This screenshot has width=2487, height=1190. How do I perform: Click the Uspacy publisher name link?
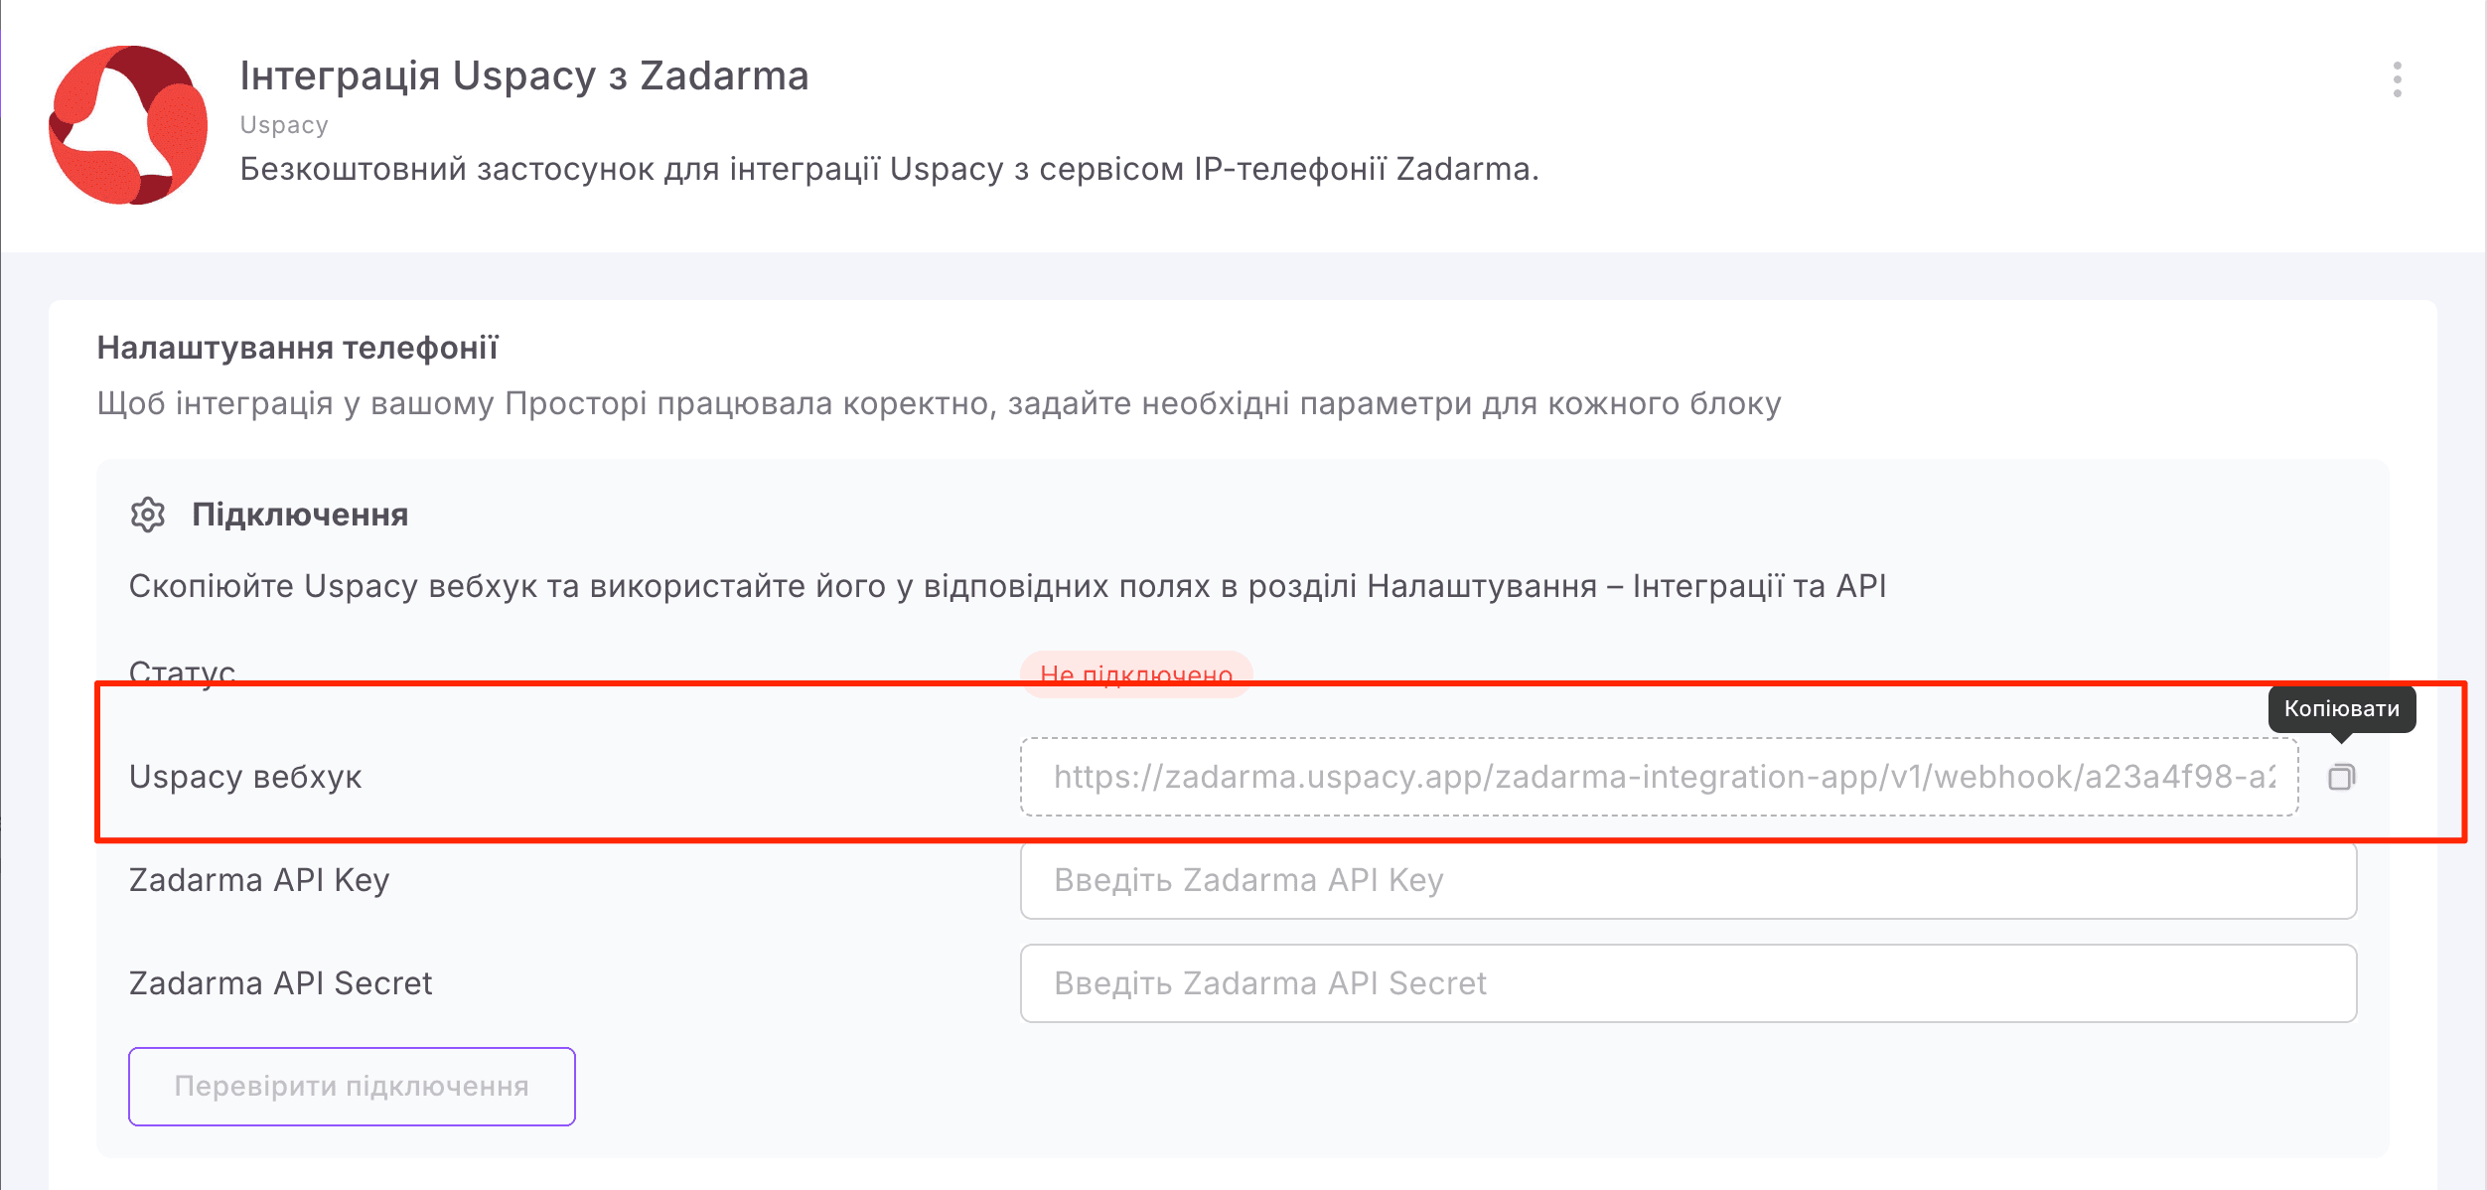282,123
